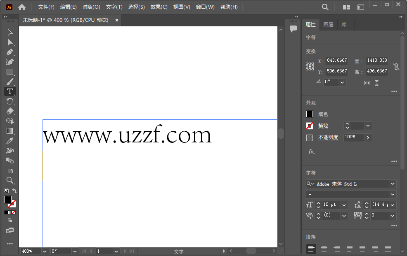Click the flip vertical icon in 变换
Viewport: 407px width, 256px height.
[377, 83]
